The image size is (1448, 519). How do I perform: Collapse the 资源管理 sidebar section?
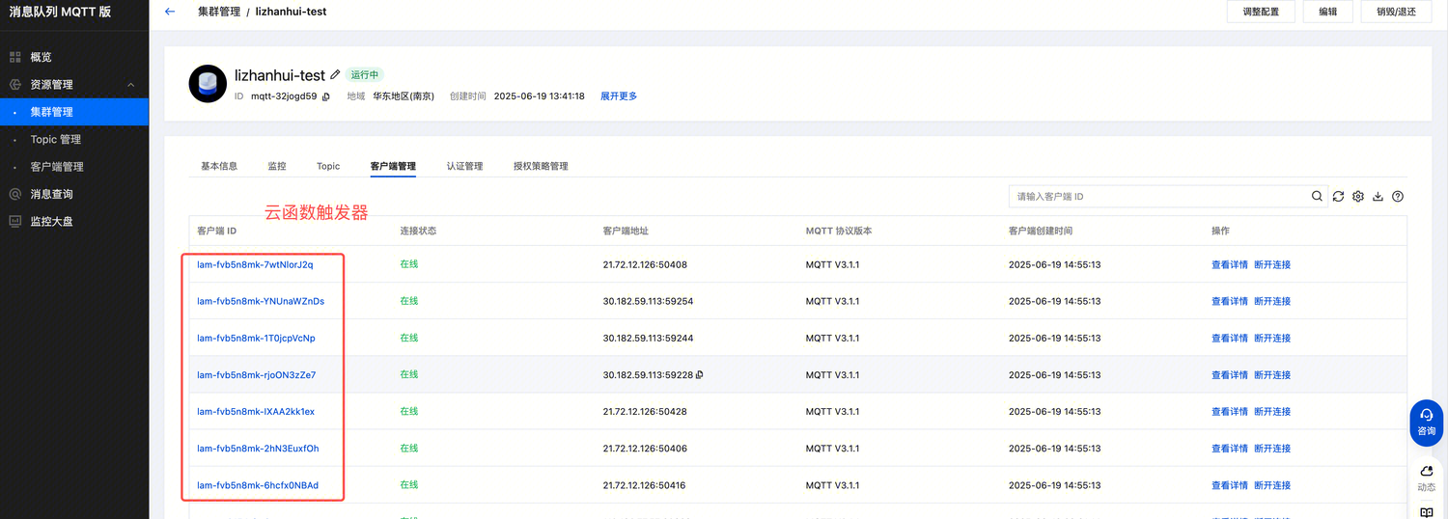point(130,85)
